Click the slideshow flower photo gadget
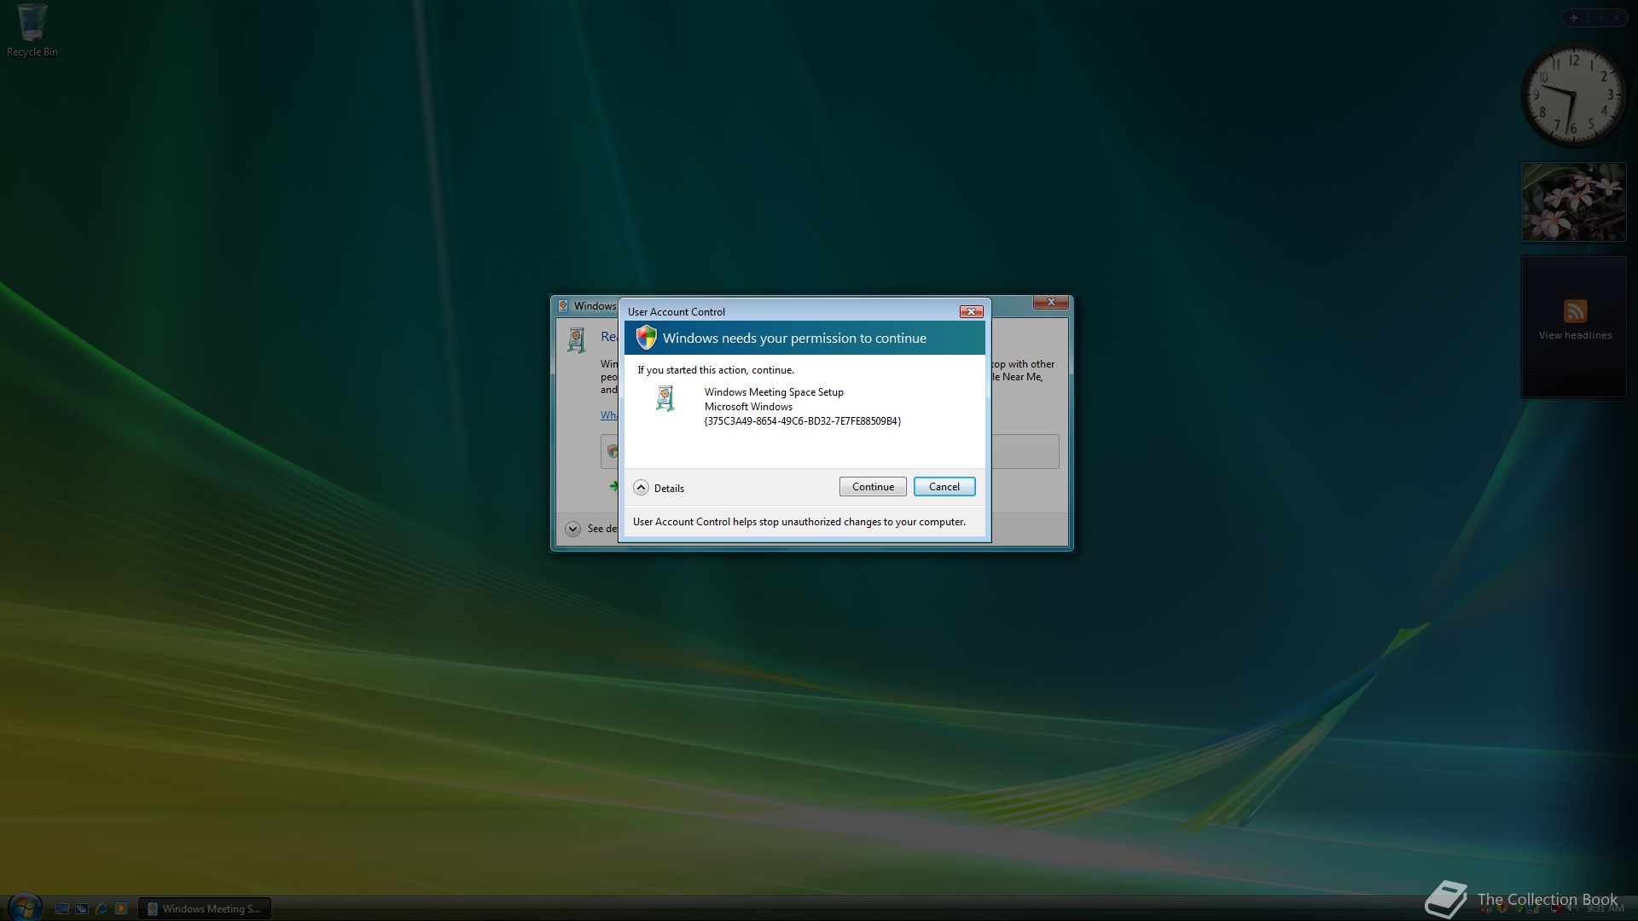 coord(1574,202)
